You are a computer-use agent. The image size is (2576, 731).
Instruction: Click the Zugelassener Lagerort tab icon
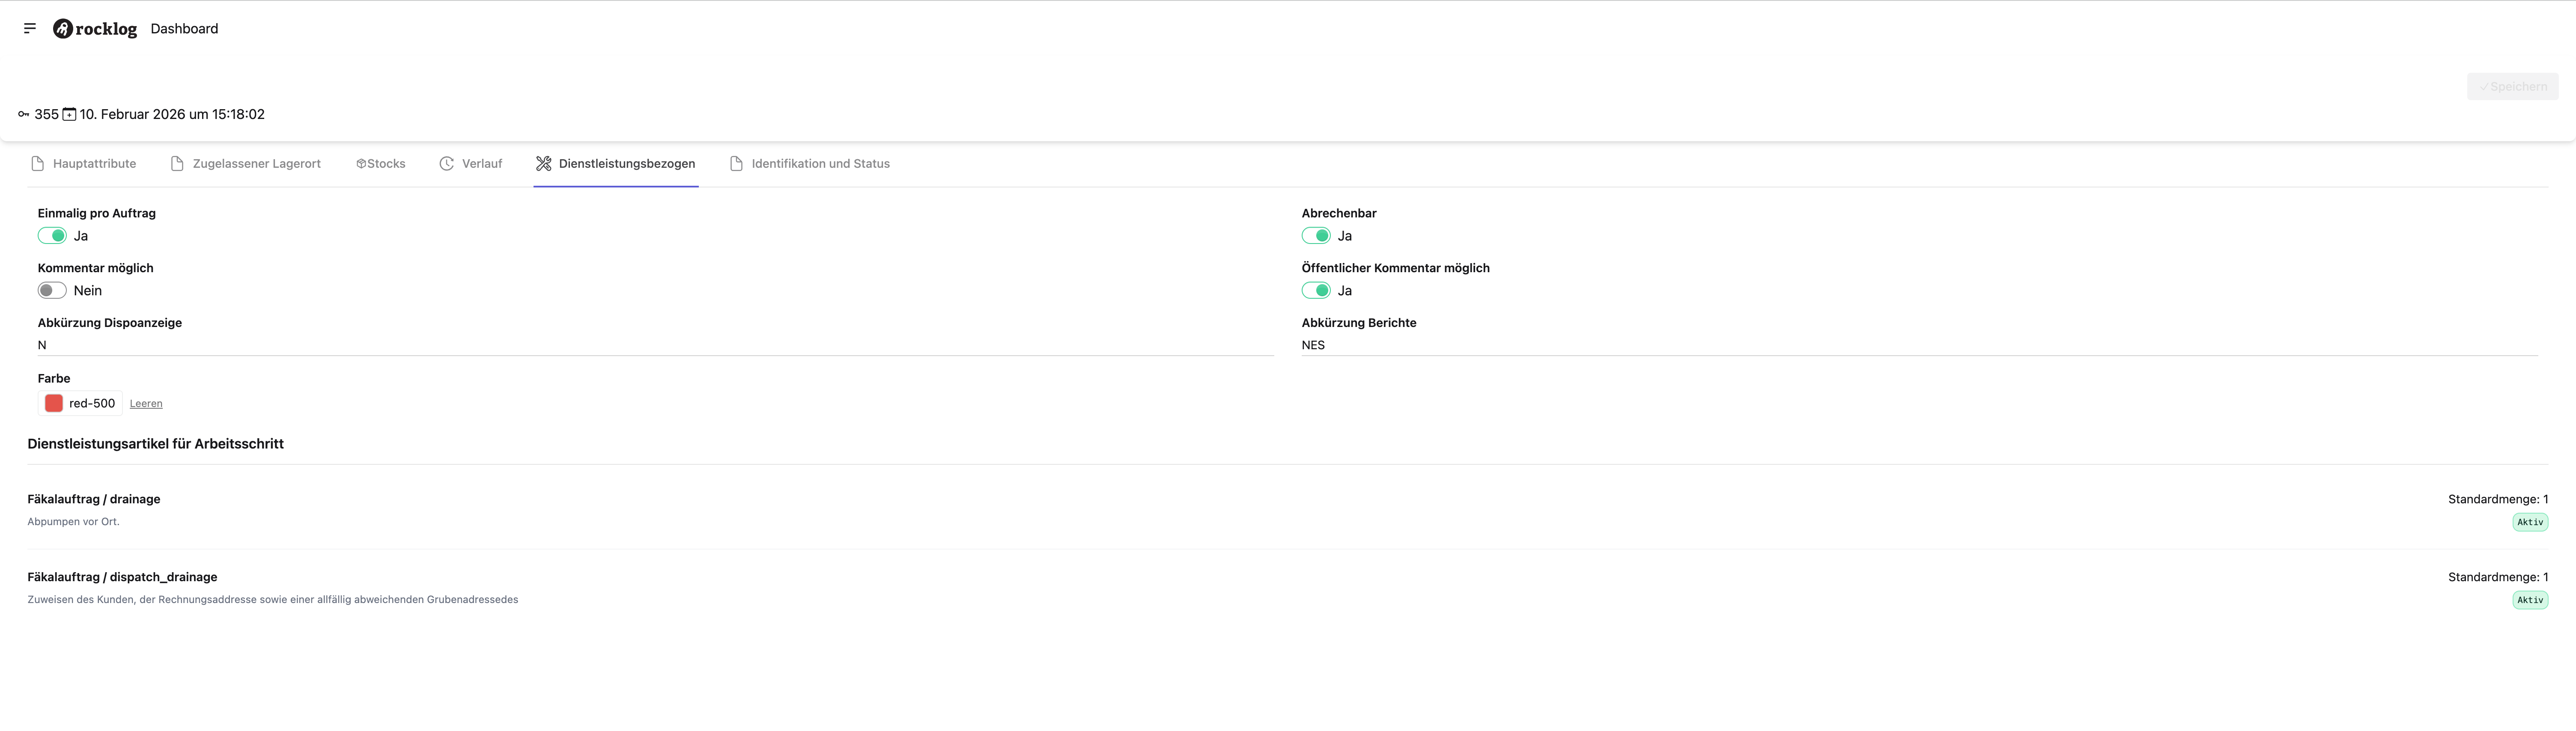tap(177, 164)
